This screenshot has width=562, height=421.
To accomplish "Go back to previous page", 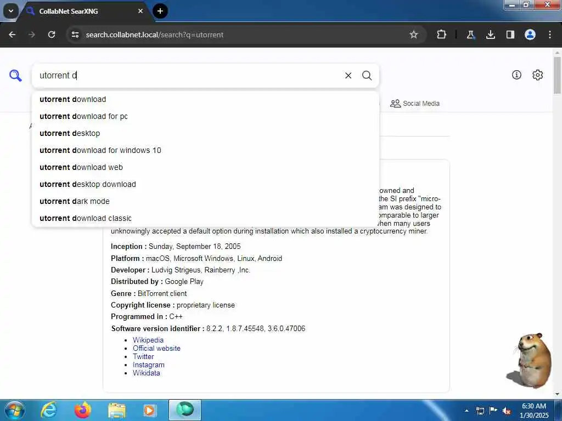I will click(12, 35).
